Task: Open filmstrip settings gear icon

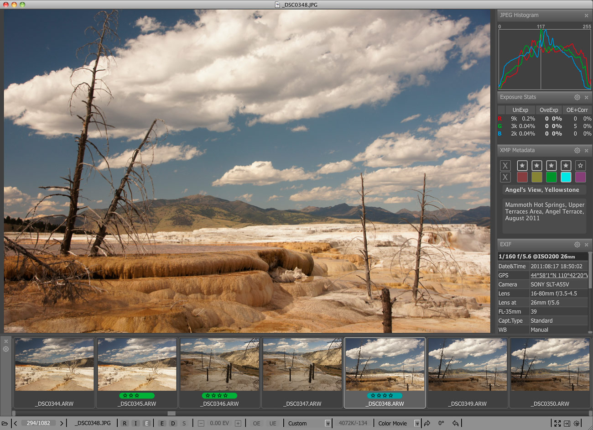Action: click(6, 349)
